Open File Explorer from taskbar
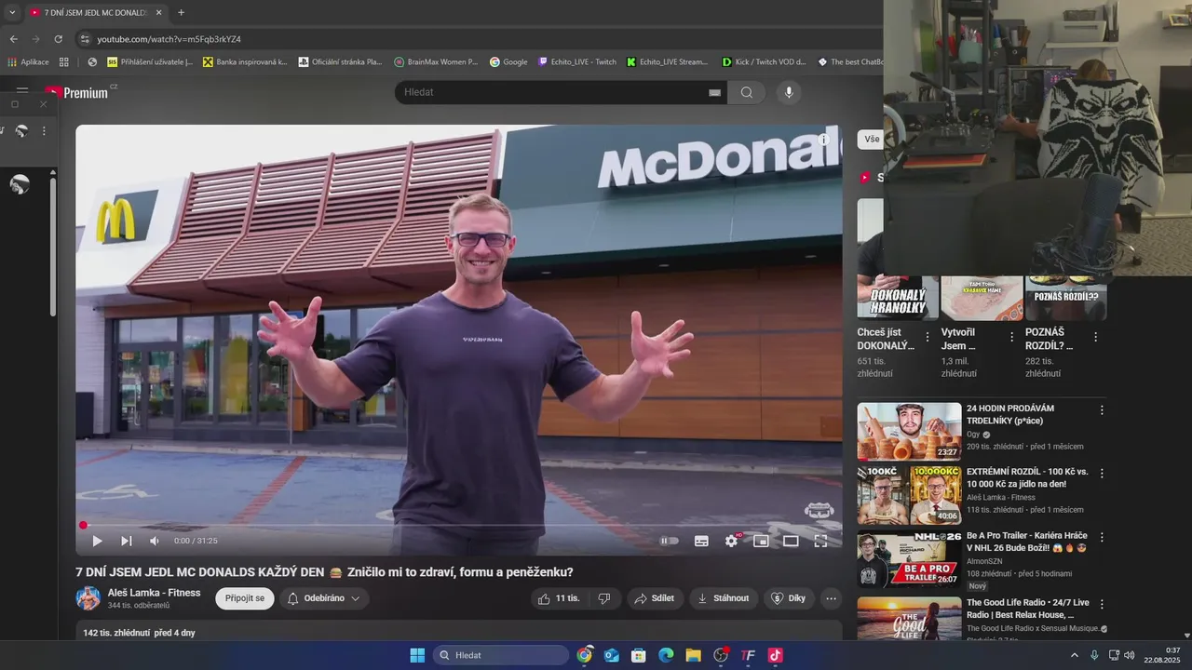The image size is (1192, 670). point(693,655)
